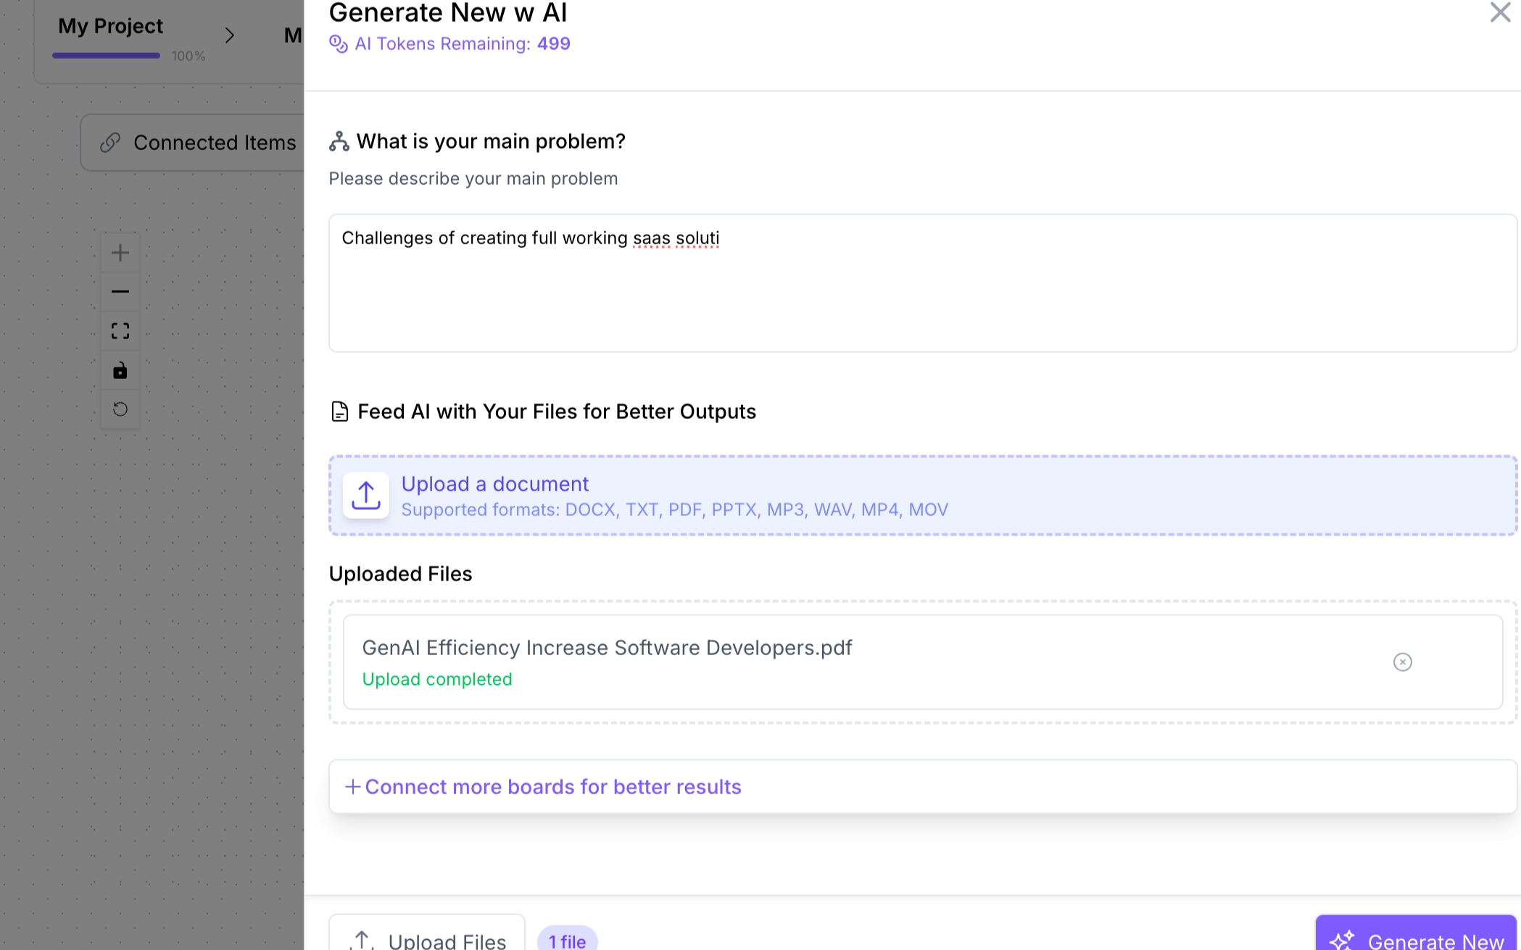
Task: Click the reset rotation arrow icon
Action: click(x=120, y=409)
